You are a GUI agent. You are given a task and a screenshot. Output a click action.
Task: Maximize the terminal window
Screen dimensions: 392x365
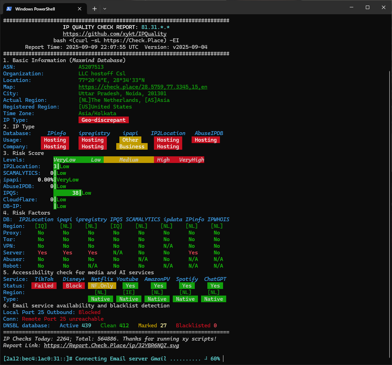click(x=367, y=7)
